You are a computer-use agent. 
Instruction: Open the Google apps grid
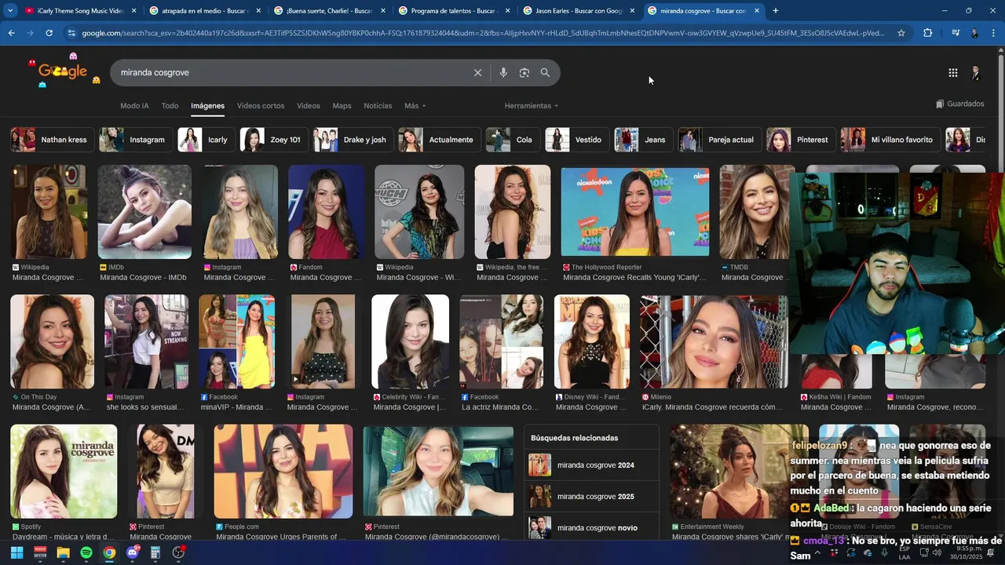pyautogui.click(x=952, y=72)
